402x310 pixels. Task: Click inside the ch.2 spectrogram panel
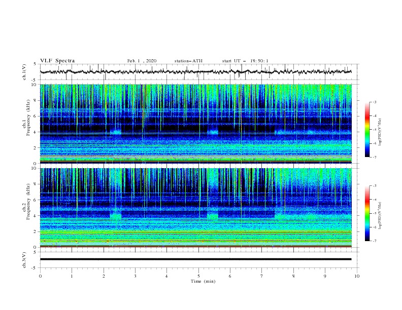(x=195, y=208)
